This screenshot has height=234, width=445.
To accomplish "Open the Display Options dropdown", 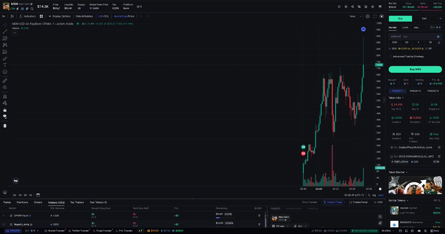I will [59, 16].
